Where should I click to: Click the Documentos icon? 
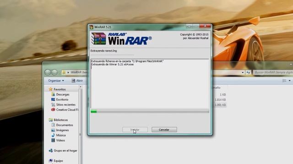(x=53, y=125)
